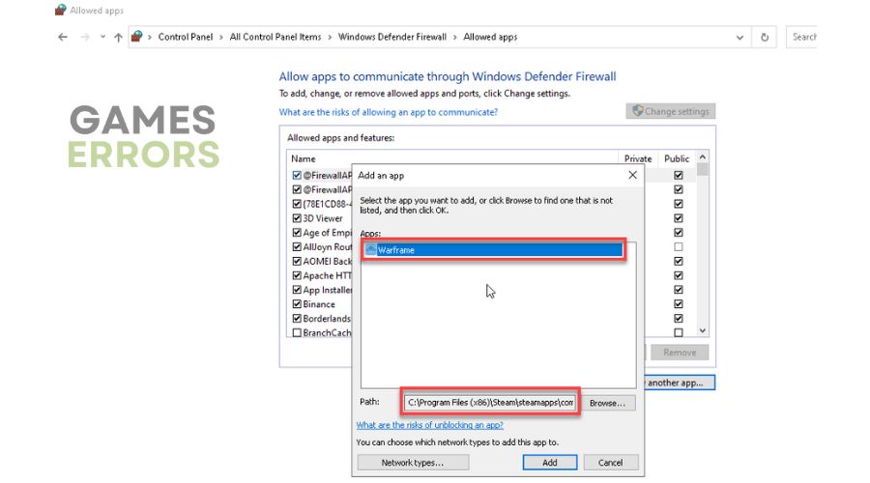Image resolution: width=870 pixels, height=483 pixels.
Task: Uncheck the 3D Viewer checkbox
Action: point(297,218)
